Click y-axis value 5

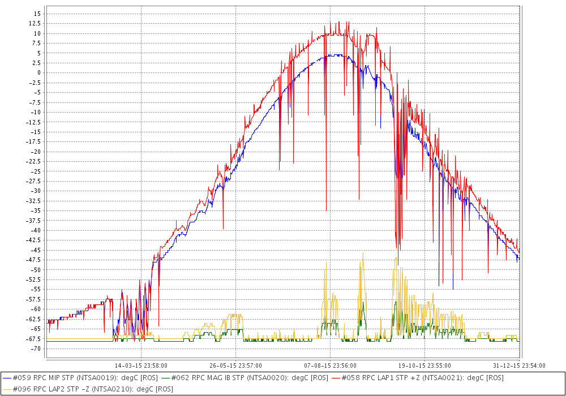(x=39, y=53)
